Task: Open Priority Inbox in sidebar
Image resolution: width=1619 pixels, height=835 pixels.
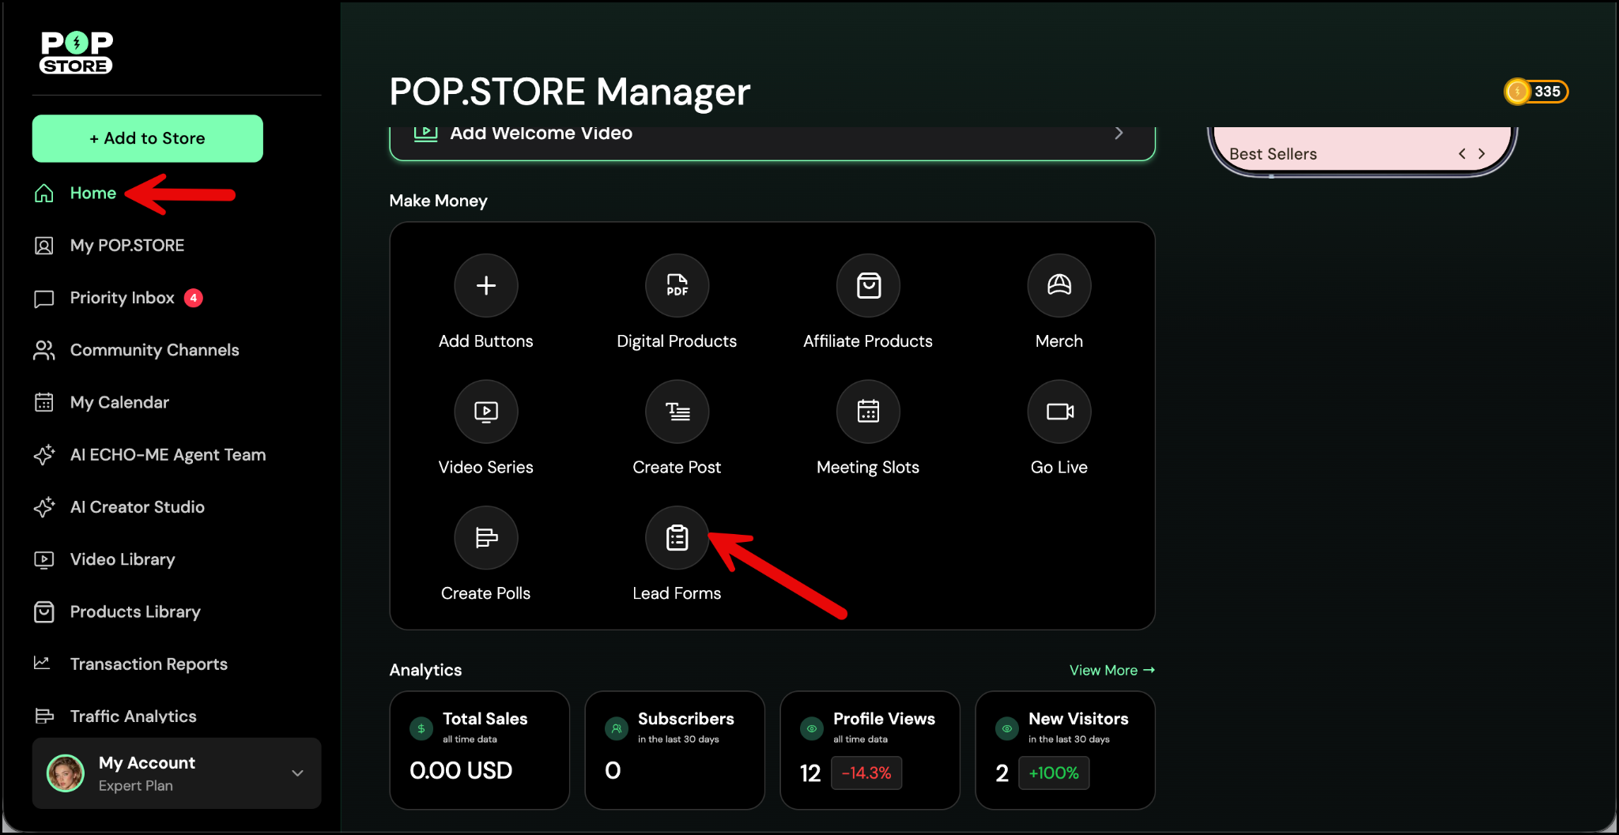Action: tap(122, 298)
